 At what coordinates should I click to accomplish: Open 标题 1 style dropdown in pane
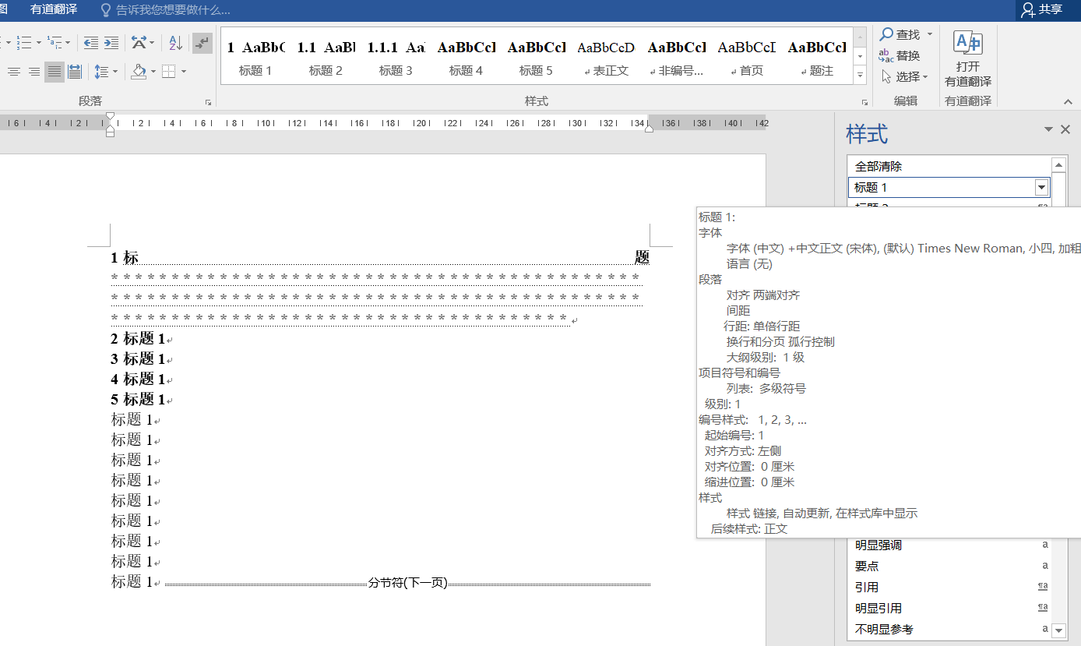point(1041,187)
